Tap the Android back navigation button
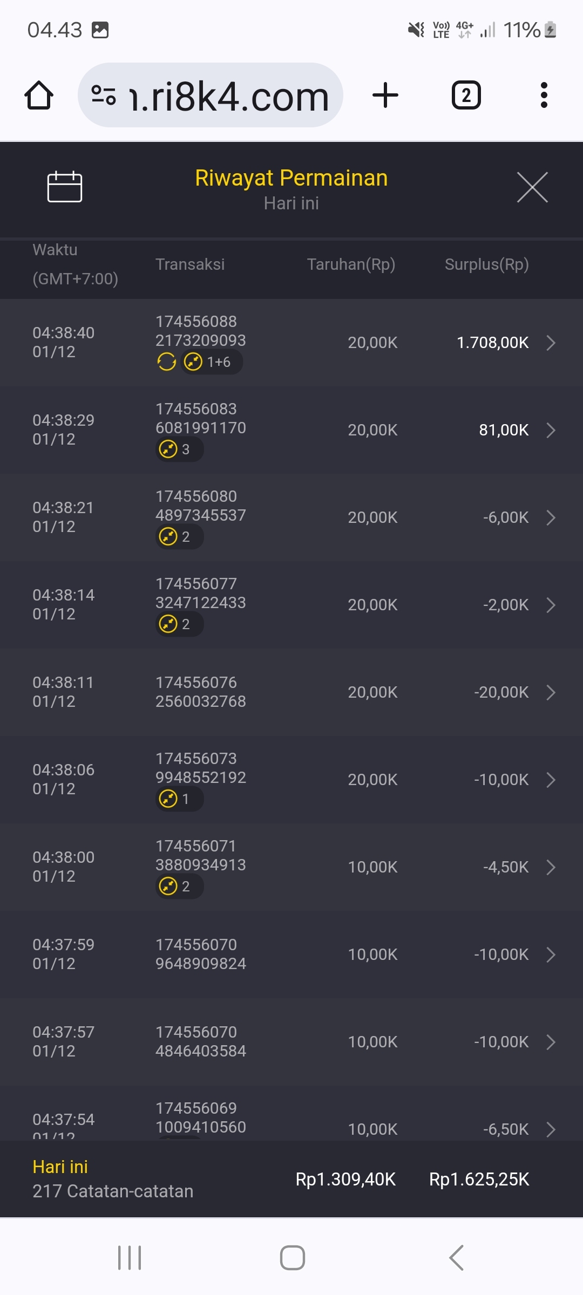Image resolution: width=583 pixels, height=1295 pixels. tap(456, 1258)
